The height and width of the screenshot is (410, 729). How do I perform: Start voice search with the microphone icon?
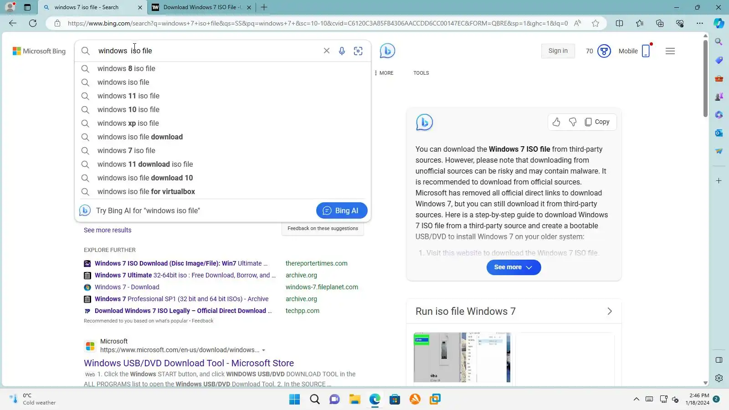coord(342,51)
